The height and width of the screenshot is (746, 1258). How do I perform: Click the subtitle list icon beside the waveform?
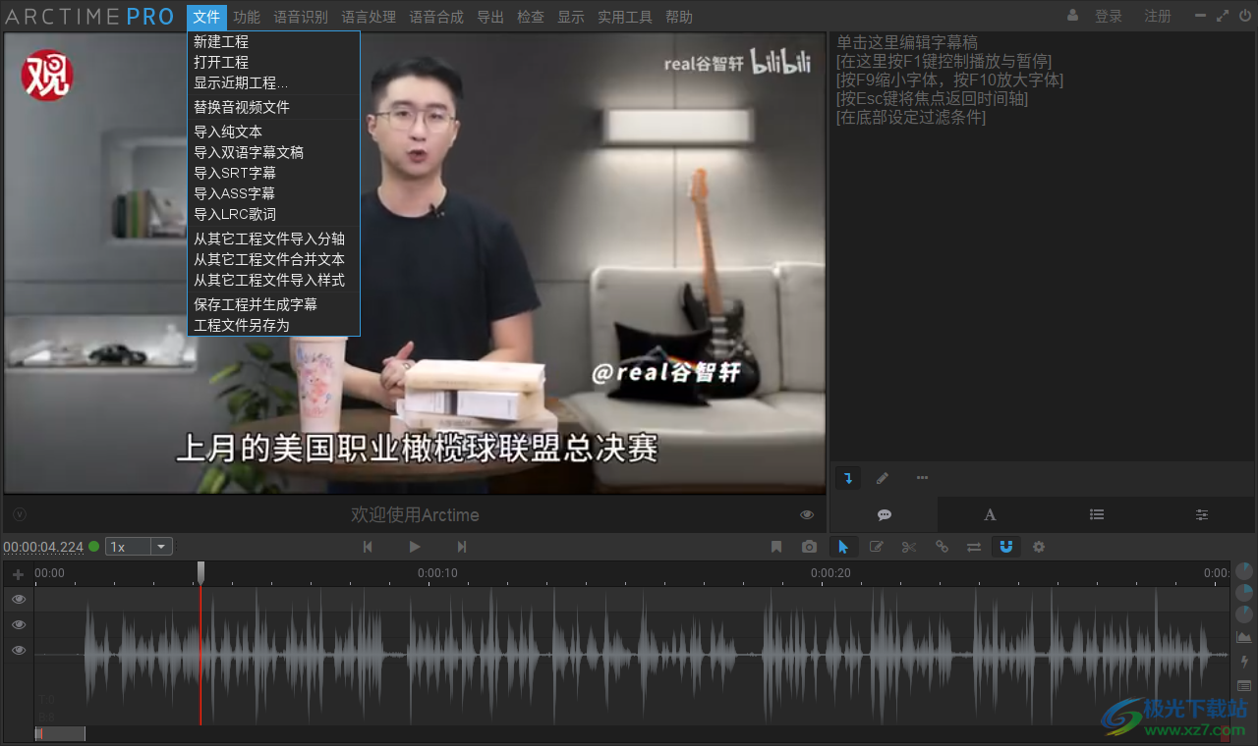click(1244, 685)
